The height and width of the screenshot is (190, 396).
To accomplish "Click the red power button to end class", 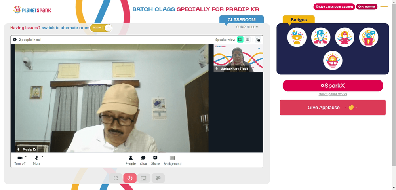I will click(130, 178).
